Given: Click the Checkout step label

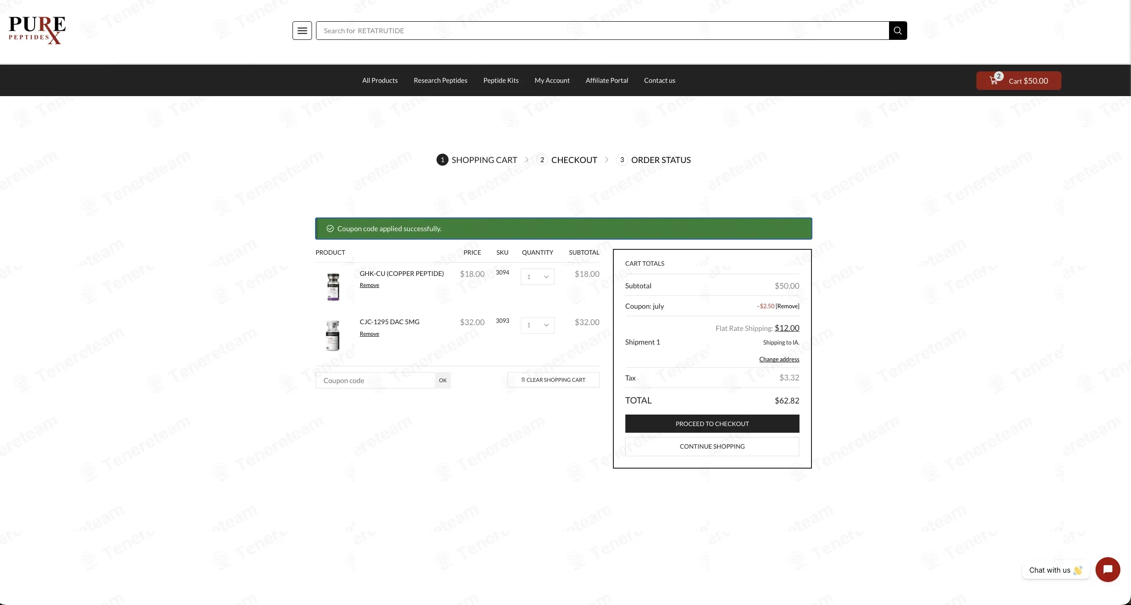Looking at the screenshot, I should coord(574,160).
